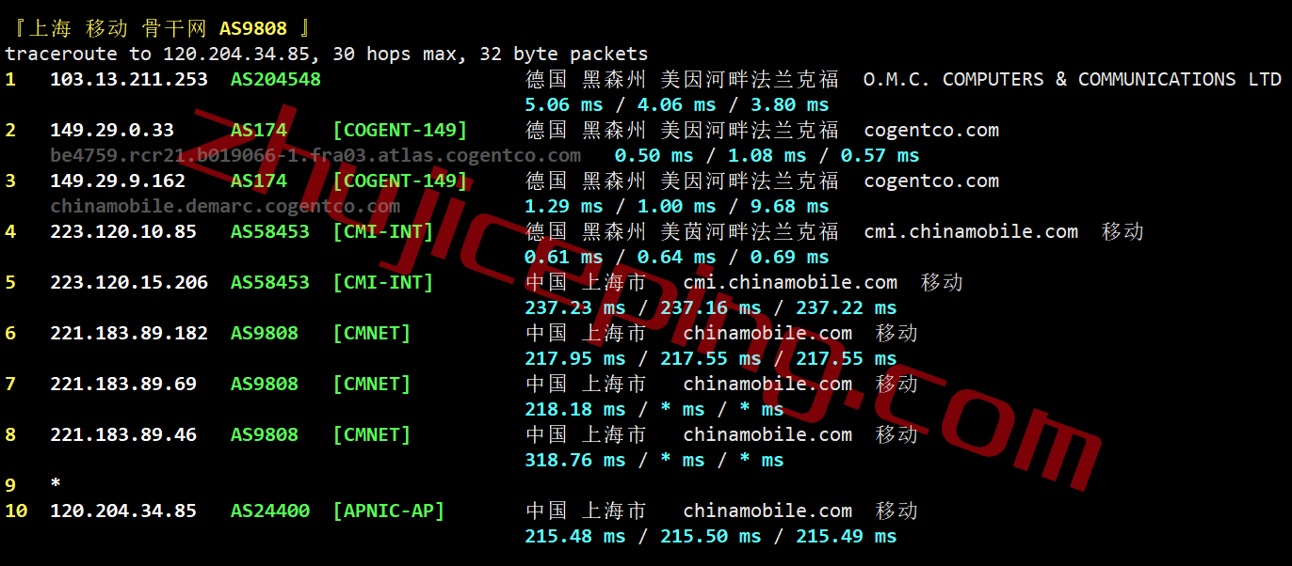Click 215.48 ms latency on hop 10
1292x566 pixels.
[x=574, y=536]
